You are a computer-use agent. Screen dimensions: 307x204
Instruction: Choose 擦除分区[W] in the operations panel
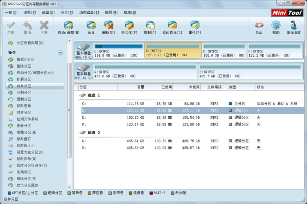pyautogui.click(x=27, y=179)
